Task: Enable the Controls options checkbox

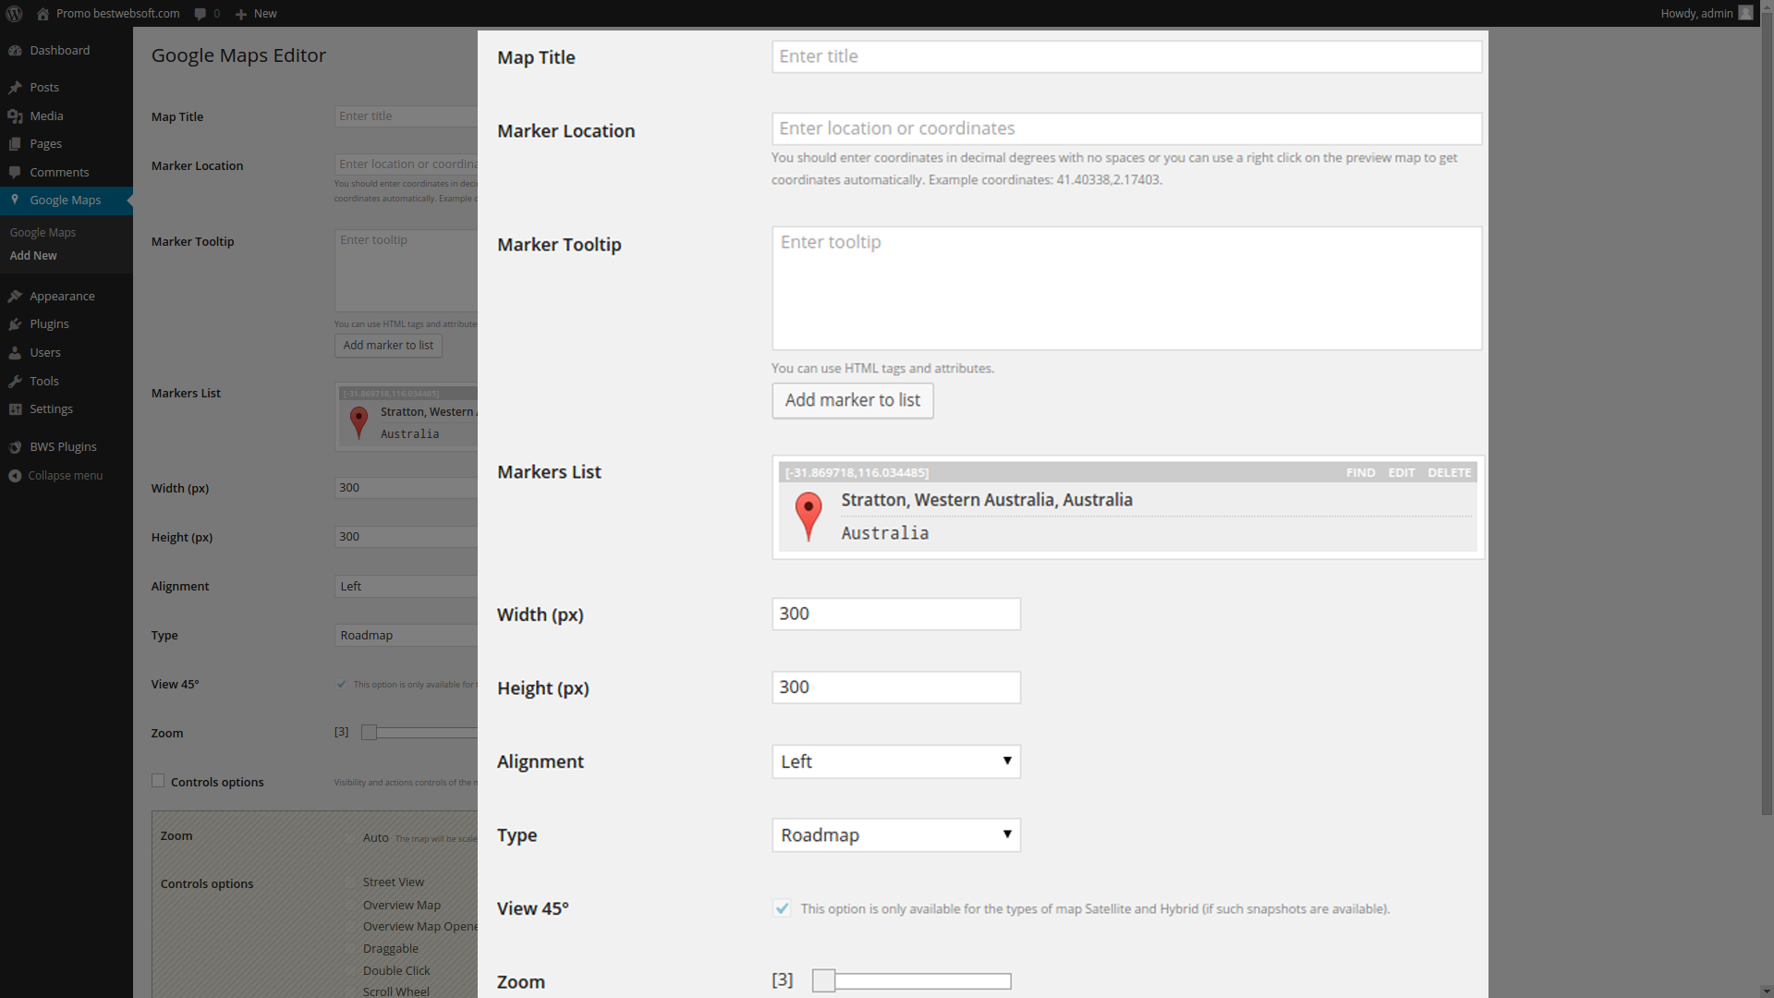Action: click(158, 781)
